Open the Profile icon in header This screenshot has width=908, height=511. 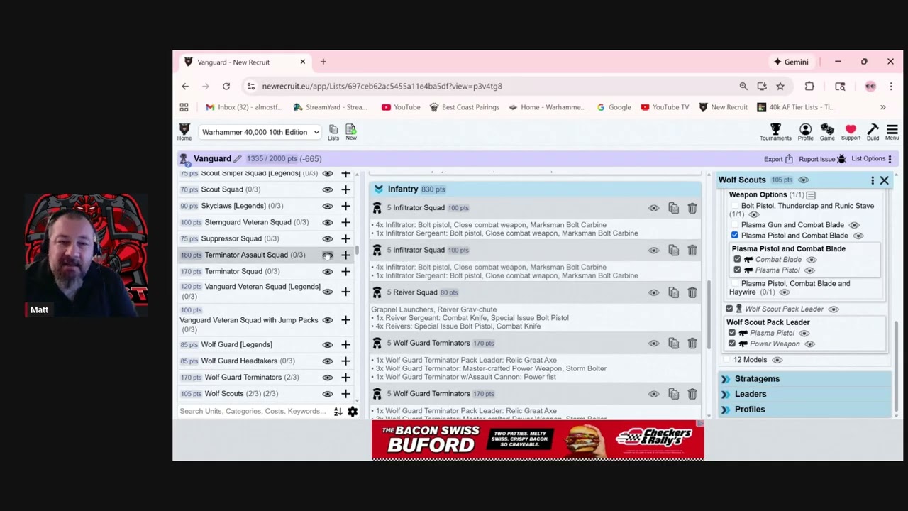(x=805, y=131)
